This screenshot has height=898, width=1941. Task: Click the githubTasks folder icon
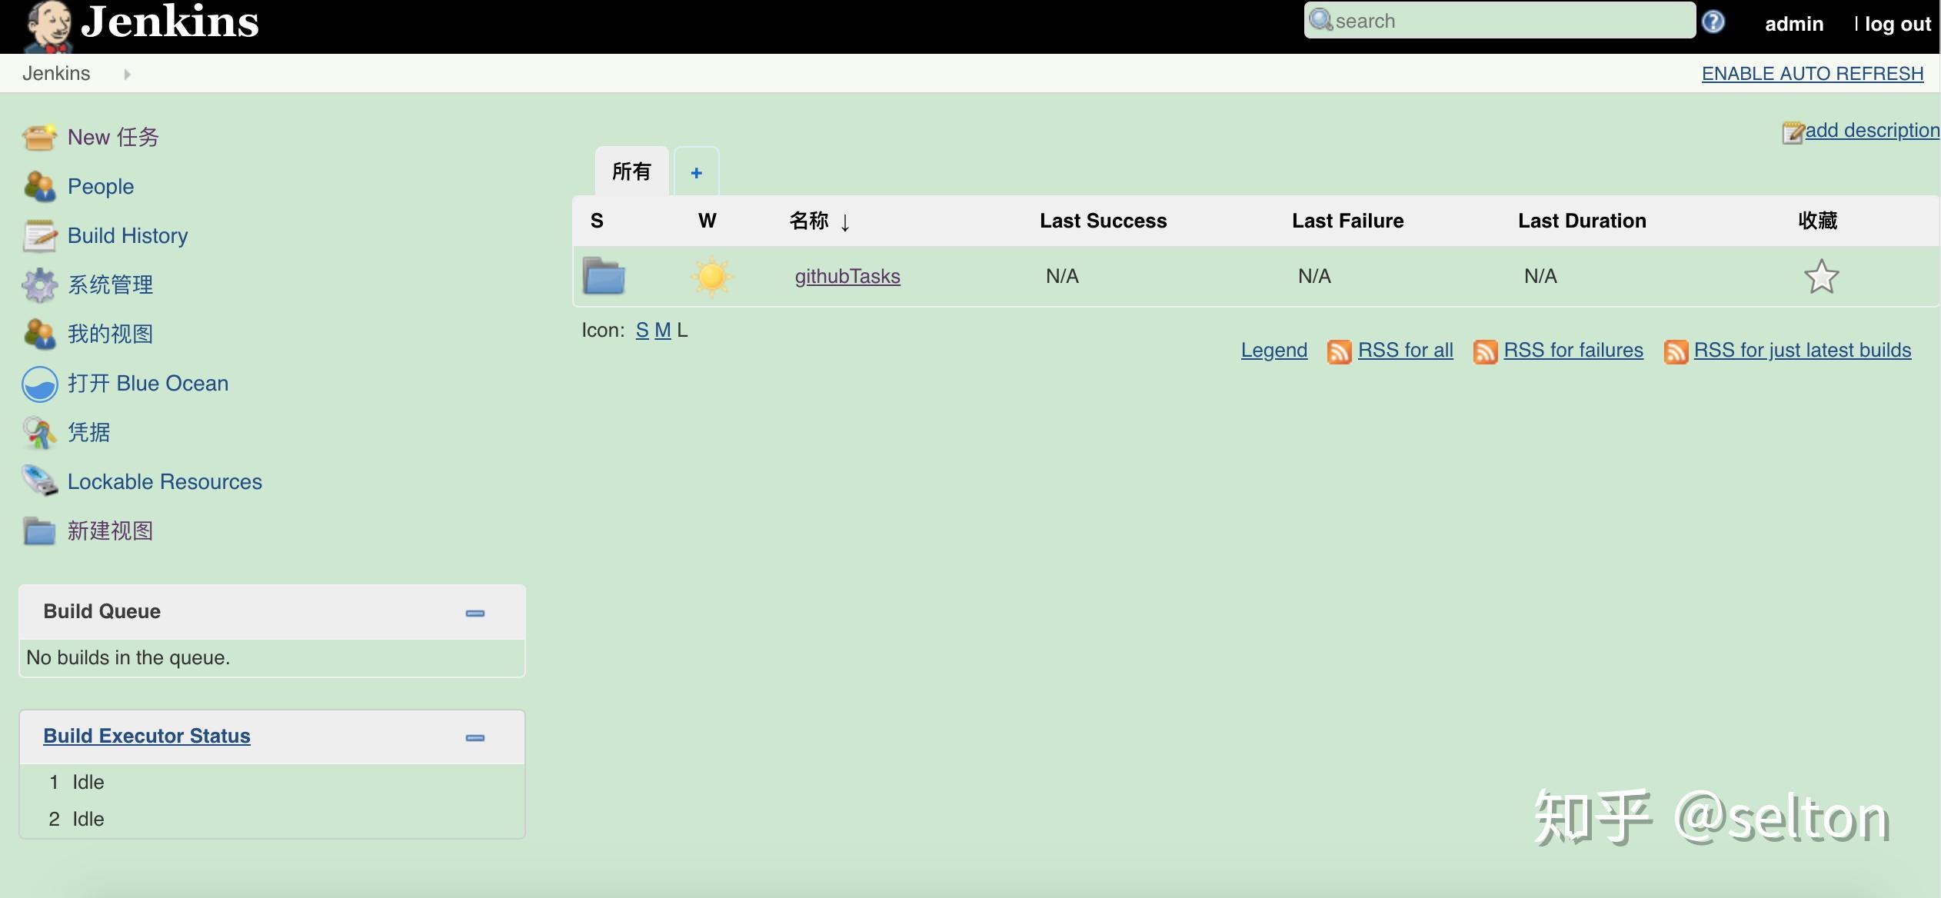(x=604, y=276)
